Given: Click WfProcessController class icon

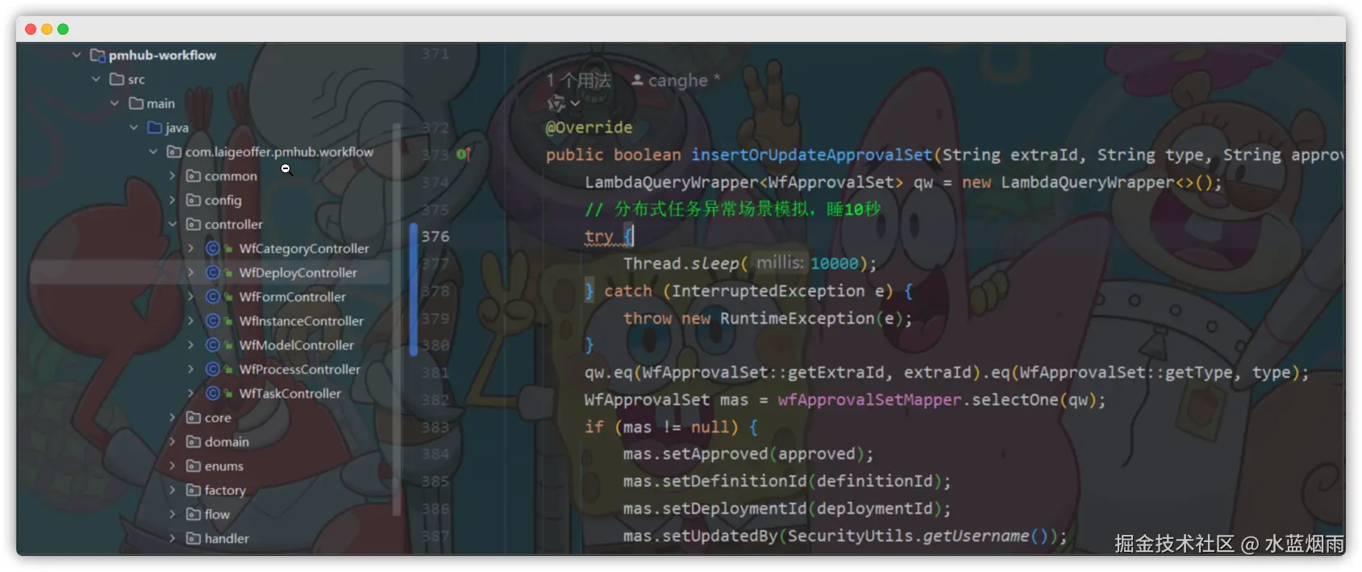Looking at the screenshot, I should (213, 369).
